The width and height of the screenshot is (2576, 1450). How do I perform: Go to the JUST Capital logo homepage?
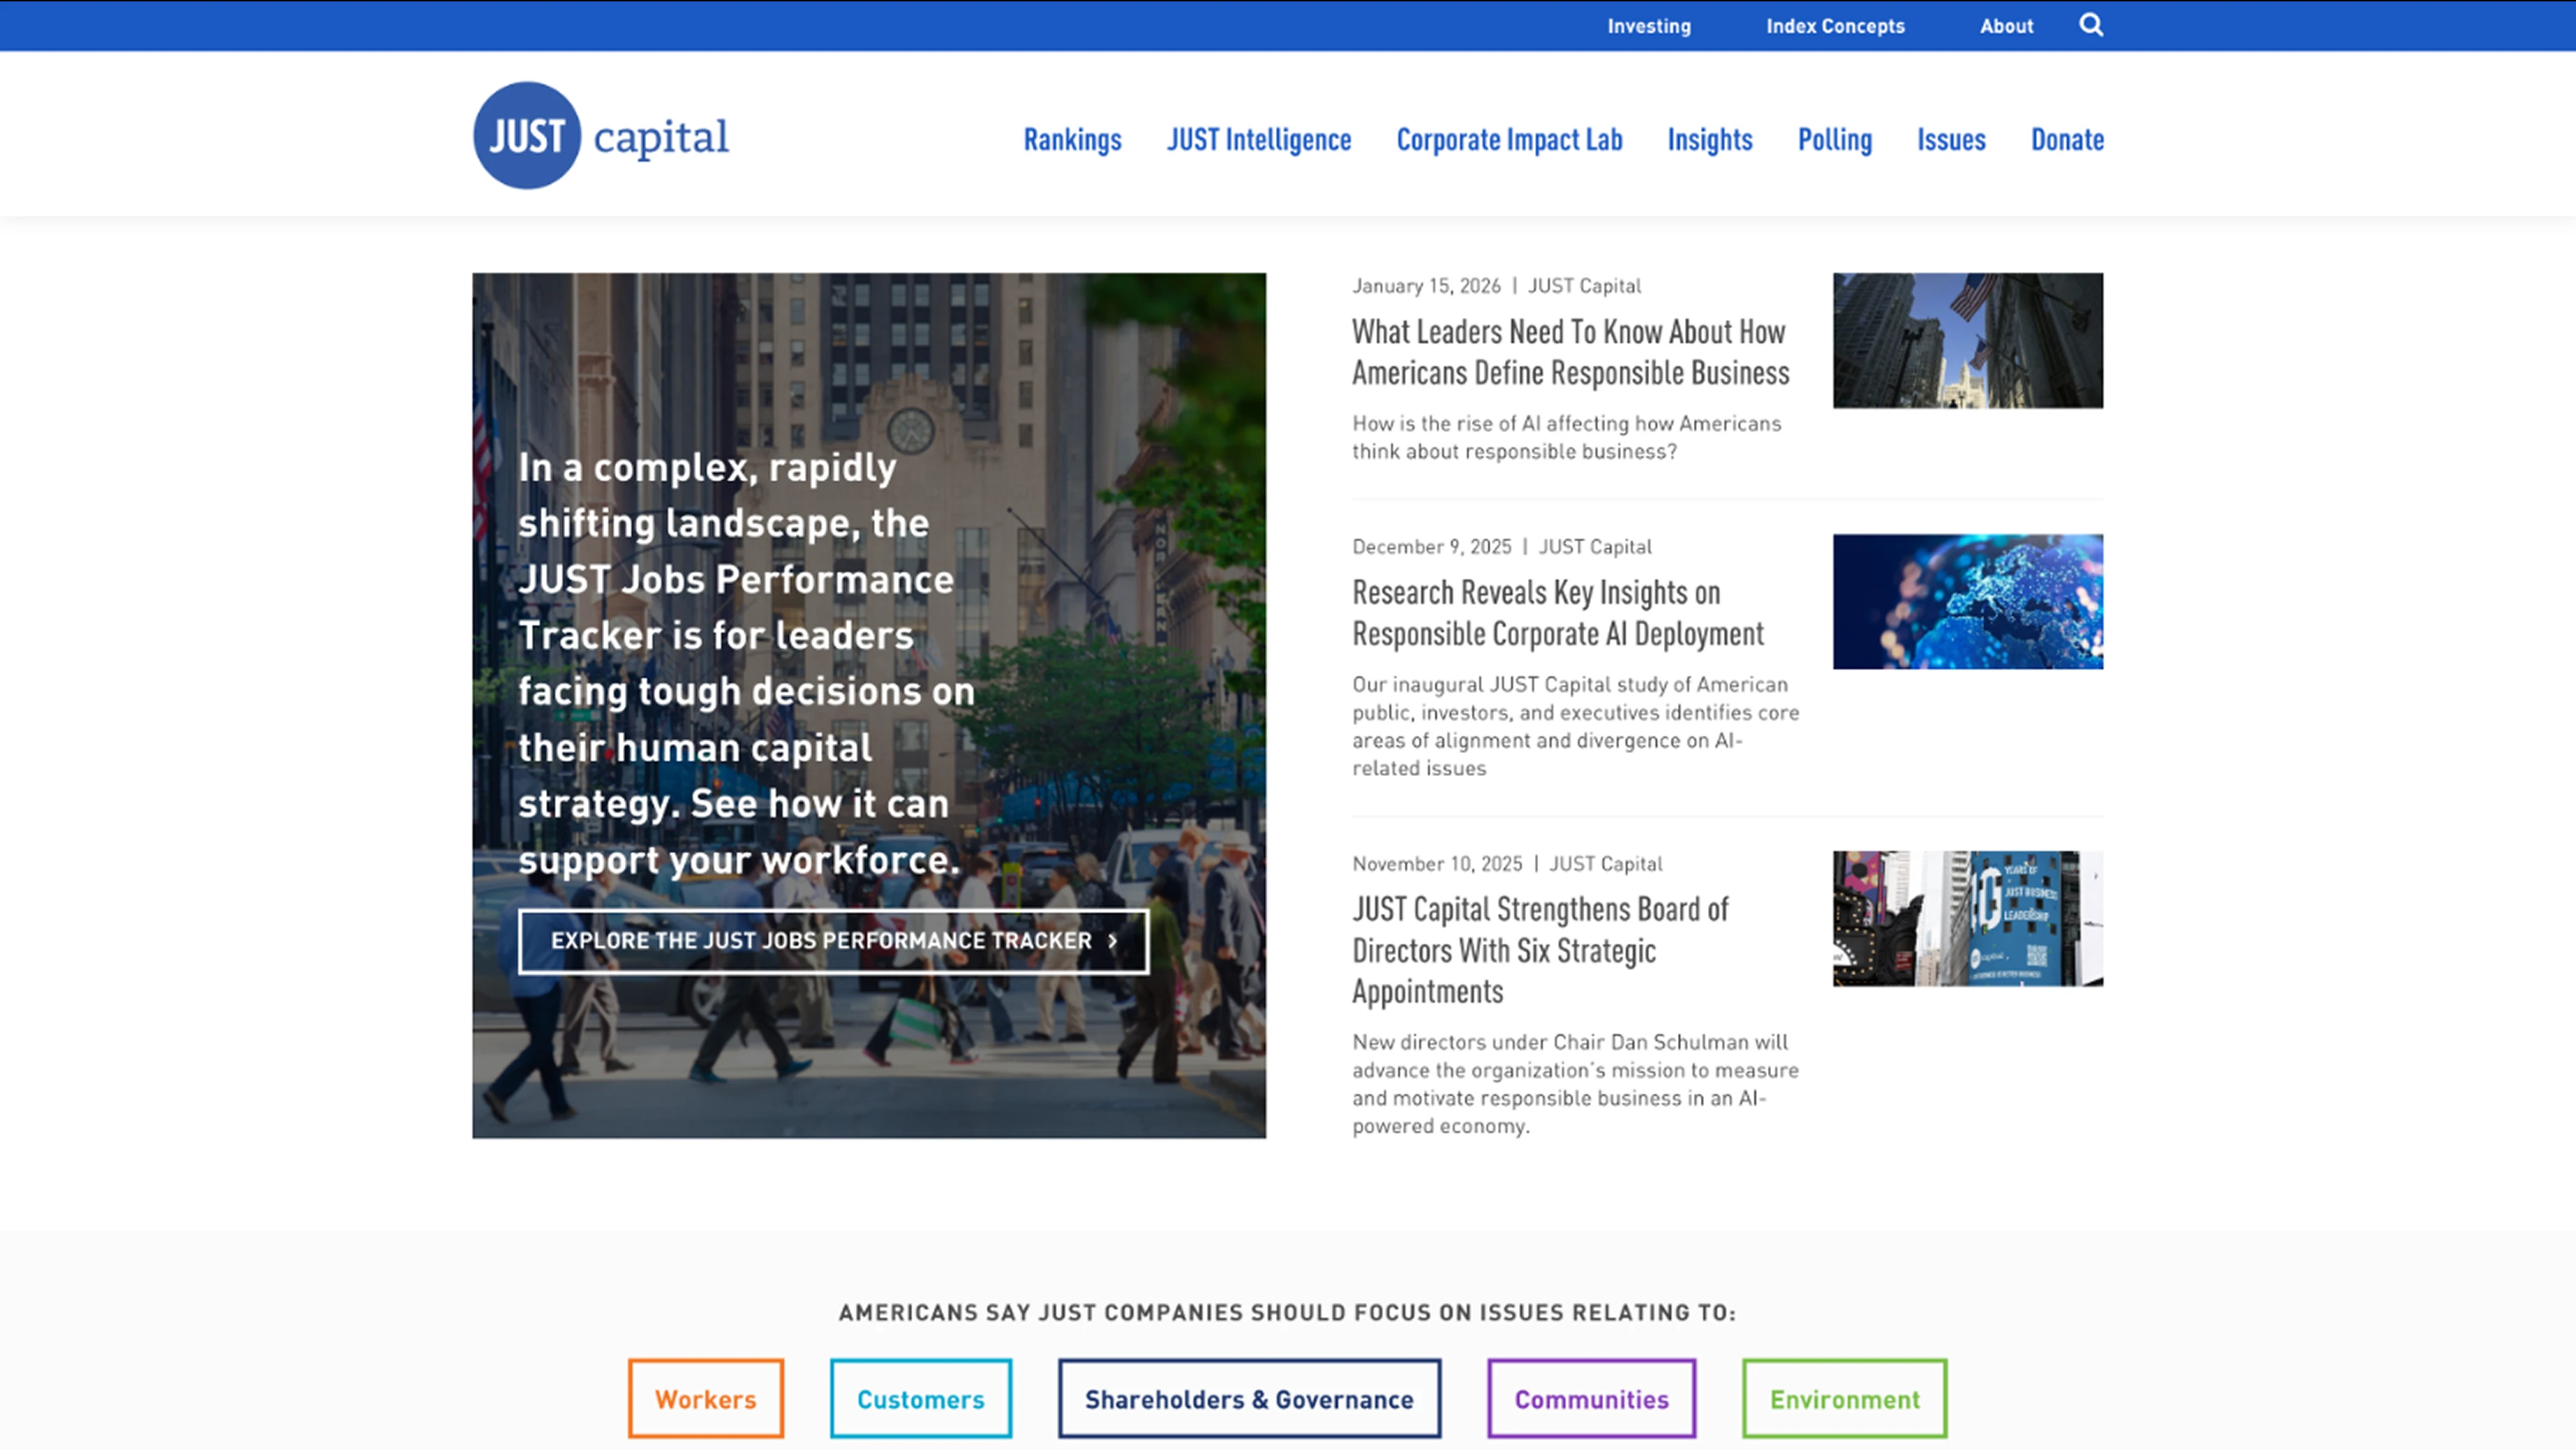click(x=601, y=135)
